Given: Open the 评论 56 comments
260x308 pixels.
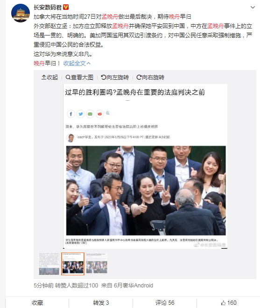Looking at the screenshot, I should (165, 303).
